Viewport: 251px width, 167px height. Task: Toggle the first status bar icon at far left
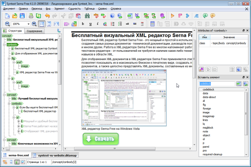5,162
